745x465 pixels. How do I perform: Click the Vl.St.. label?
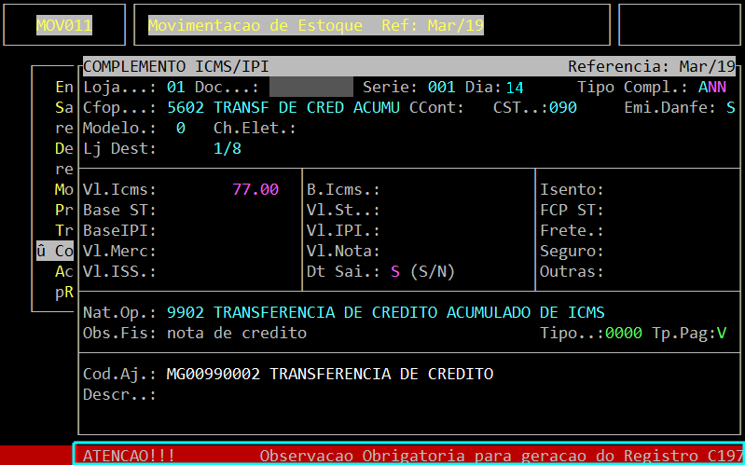[x=343, y=210]
